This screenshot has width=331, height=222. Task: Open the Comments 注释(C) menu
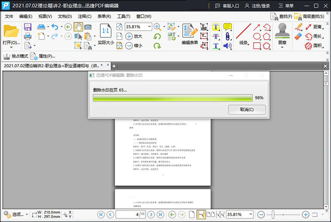[x=84, y=16]
